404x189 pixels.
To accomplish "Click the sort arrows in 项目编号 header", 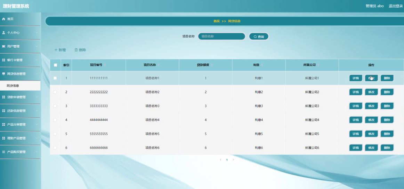I will click(x=105, y=65).
